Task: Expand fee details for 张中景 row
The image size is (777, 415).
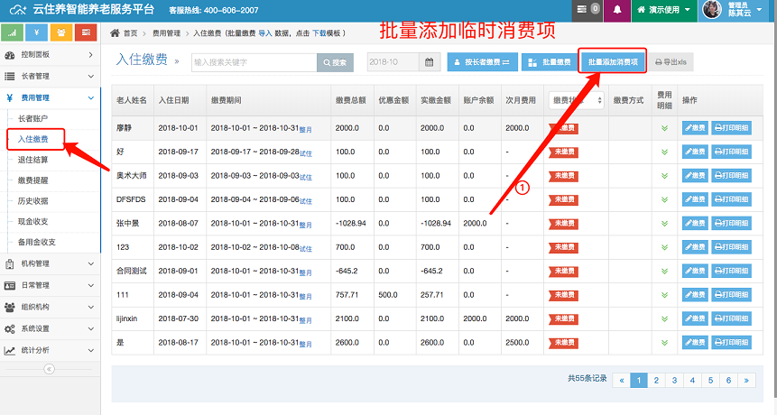Action: [x=665, y=222]
